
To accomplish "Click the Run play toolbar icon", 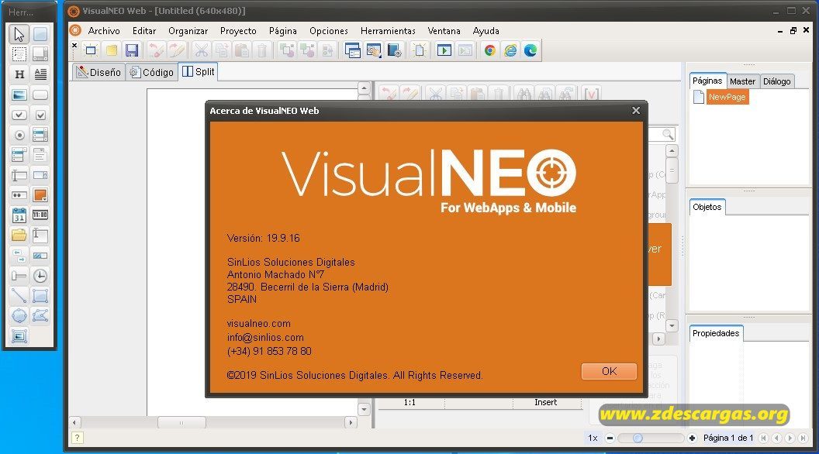I will pos(444,50).
